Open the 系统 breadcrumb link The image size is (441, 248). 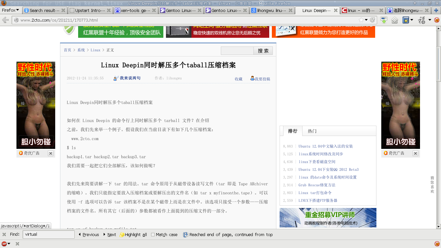[81, 50]
